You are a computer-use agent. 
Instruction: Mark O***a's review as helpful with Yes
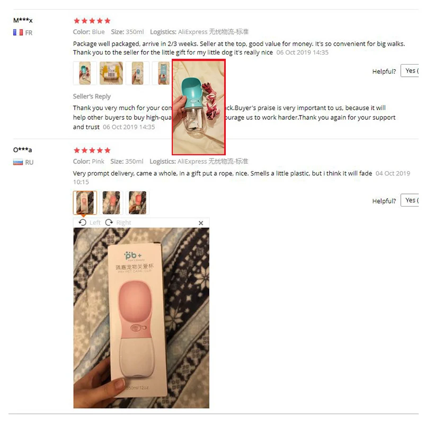tap(410, 200)
